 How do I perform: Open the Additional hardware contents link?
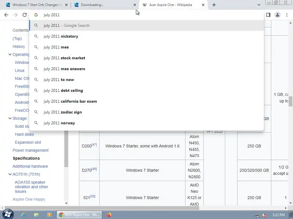click(x=30, y=167)
